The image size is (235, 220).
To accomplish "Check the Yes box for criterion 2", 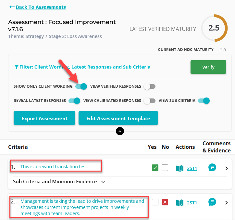I will point(155,202).
